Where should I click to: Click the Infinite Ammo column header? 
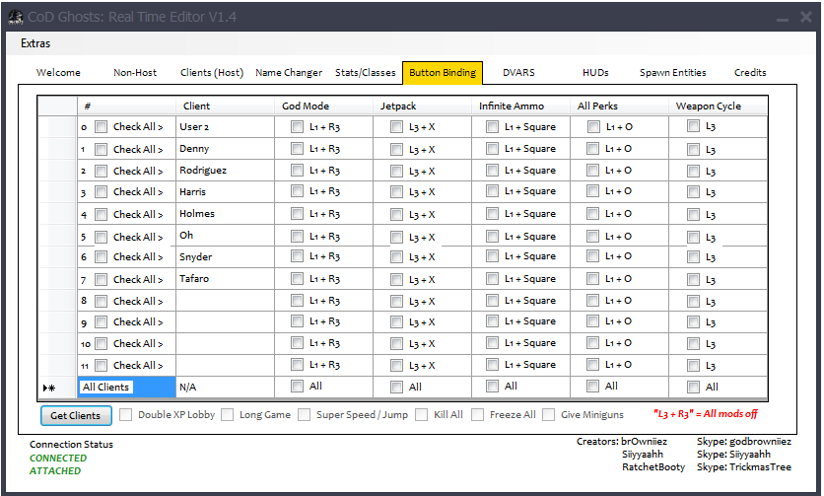point(520,106)
